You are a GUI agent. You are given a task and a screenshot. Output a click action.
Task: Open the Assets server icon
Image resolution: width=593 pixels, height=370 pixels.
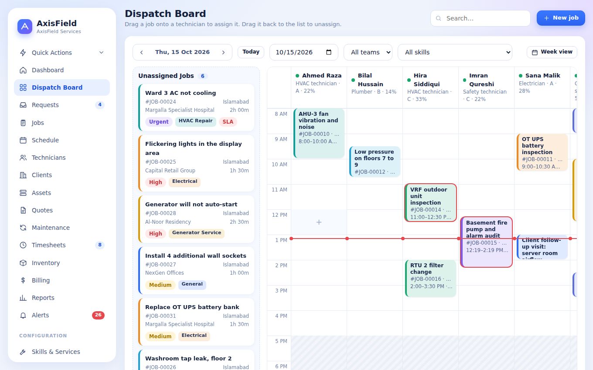23,193
